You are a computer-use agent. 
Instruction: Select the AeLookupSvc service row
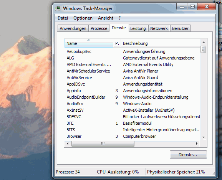(133, 51)
